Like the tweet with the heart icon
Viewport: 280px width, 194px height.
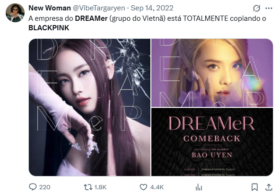point(143,187)
